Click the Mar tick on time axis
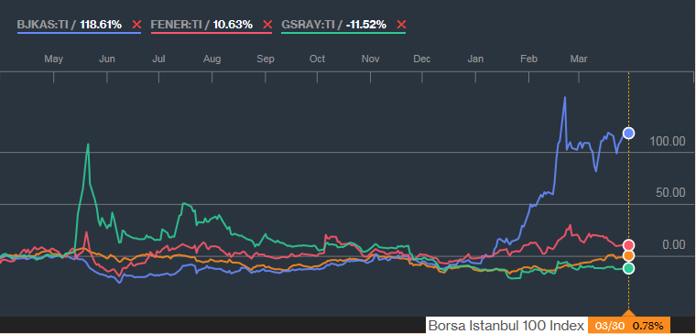Screen dimensions: 696x334 579,59
